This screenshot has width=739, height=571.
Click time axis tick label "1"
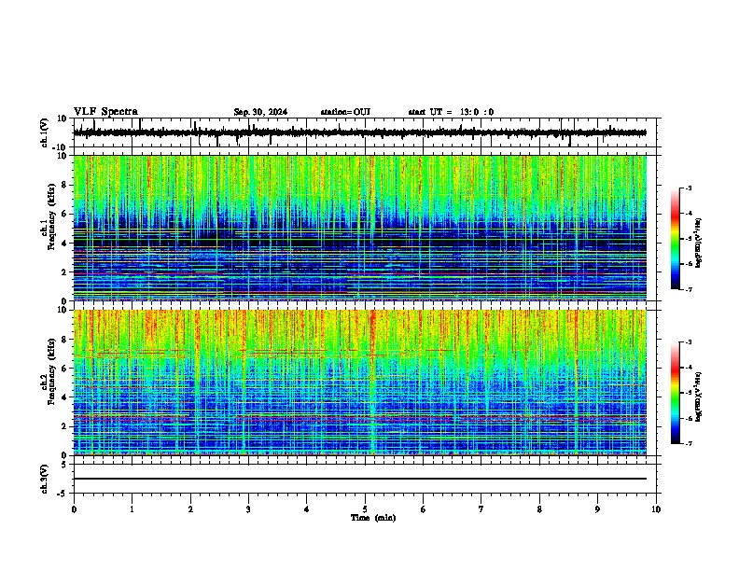132,509
